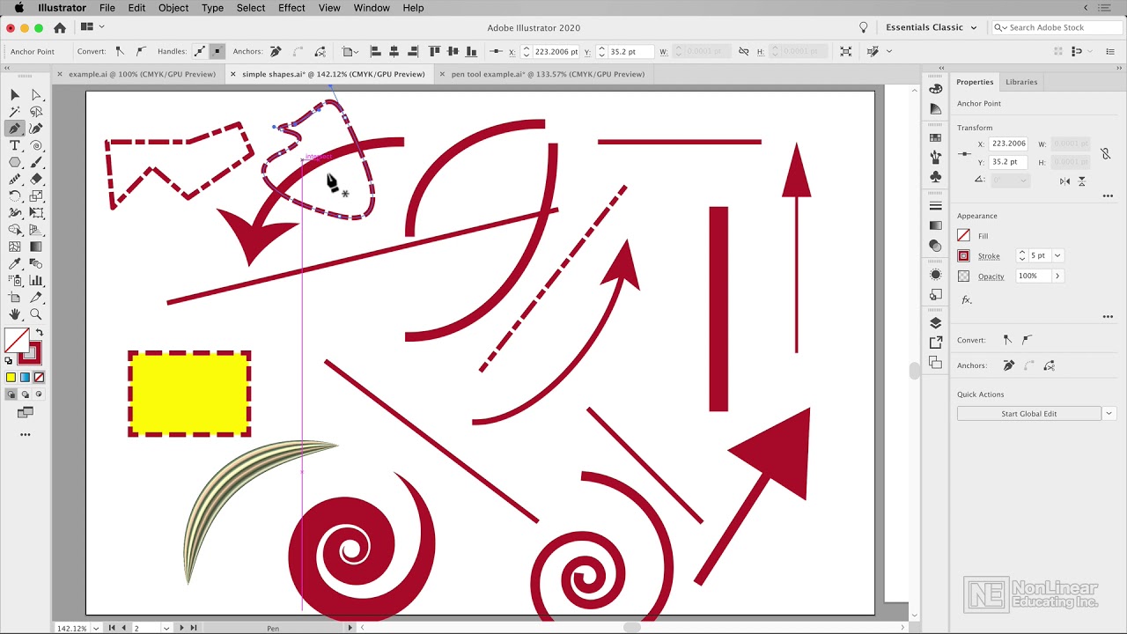Image resolution: width=1127 pixels, height=634 pixels.
Task: Go to next artboard arrow
Action: point(181,628)
